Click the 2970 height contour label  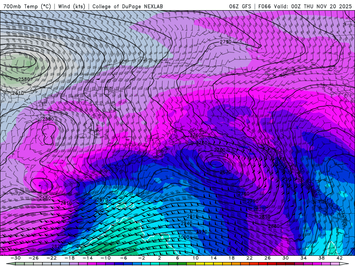[201, 232]
